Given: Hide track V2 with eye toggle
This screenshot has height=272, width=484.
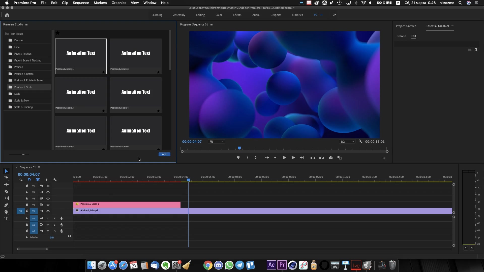Looking at the screenshot, I should pyautogui.click(x=48, y=205).
